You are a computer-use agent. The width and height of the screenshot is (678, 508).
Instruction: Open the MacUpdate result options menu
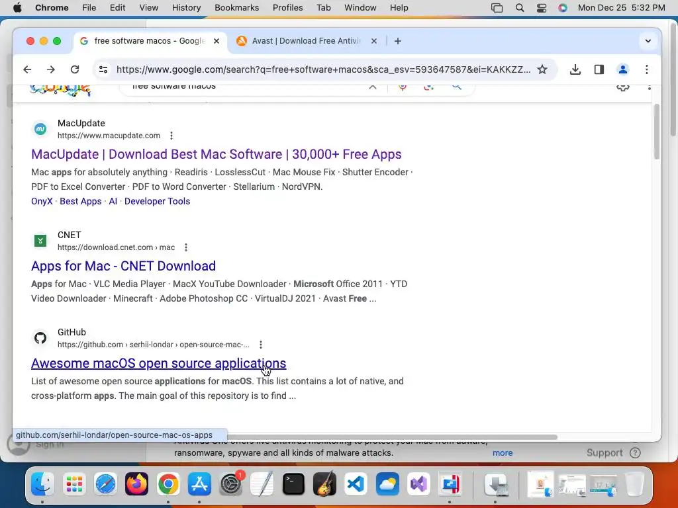pyautogui.click(x=171, y=136)
